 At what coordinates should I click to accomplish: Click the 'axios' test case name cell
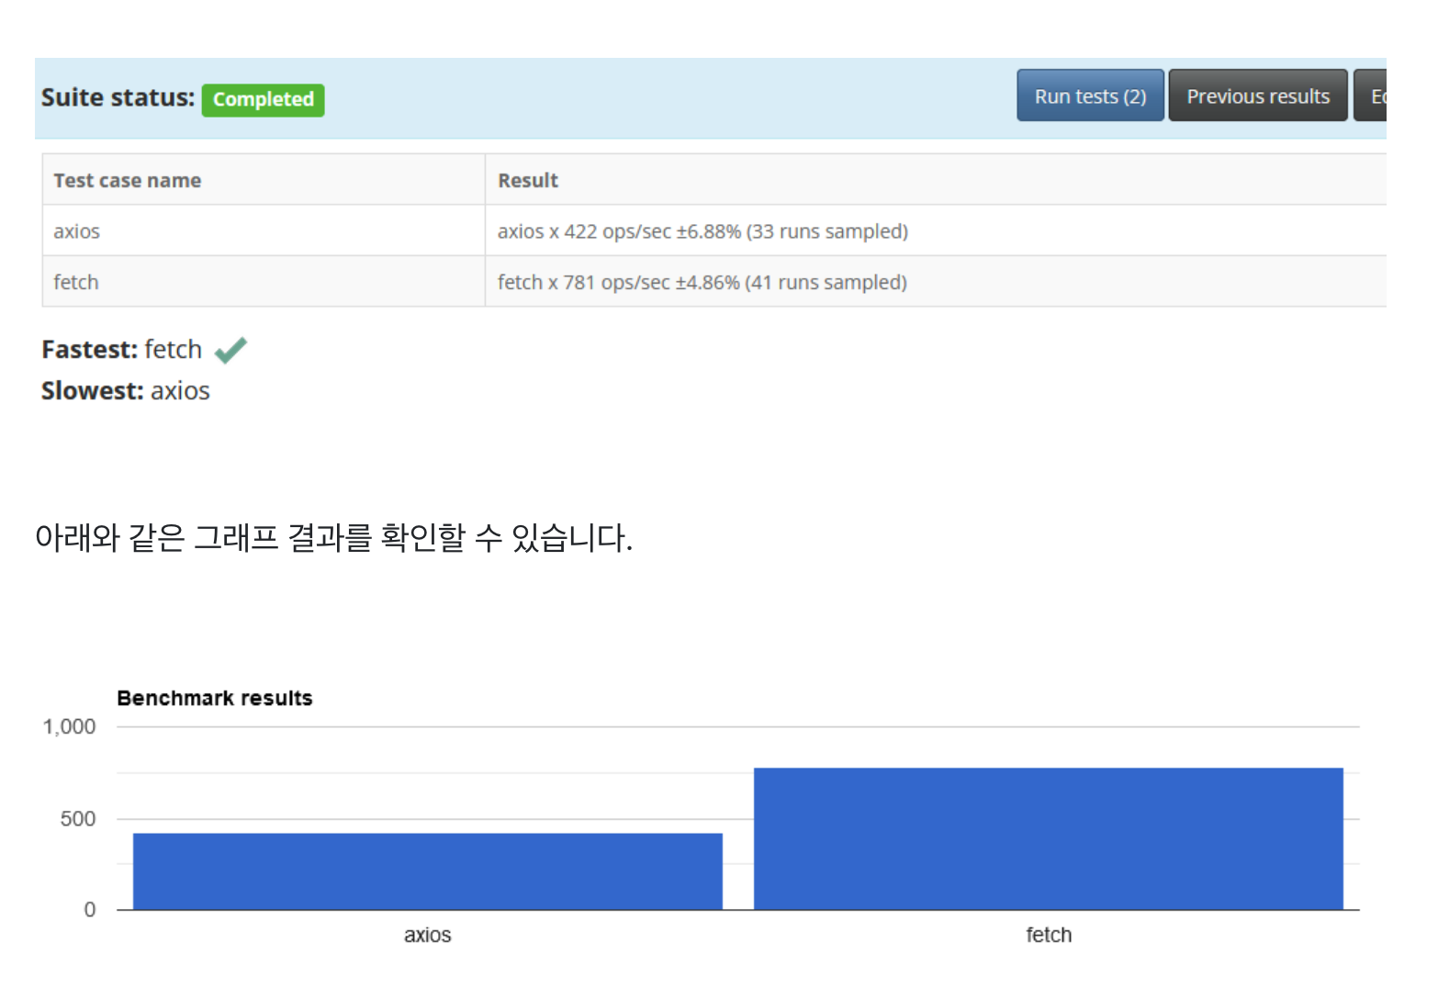pyautogui.click(x=264, y=230)
